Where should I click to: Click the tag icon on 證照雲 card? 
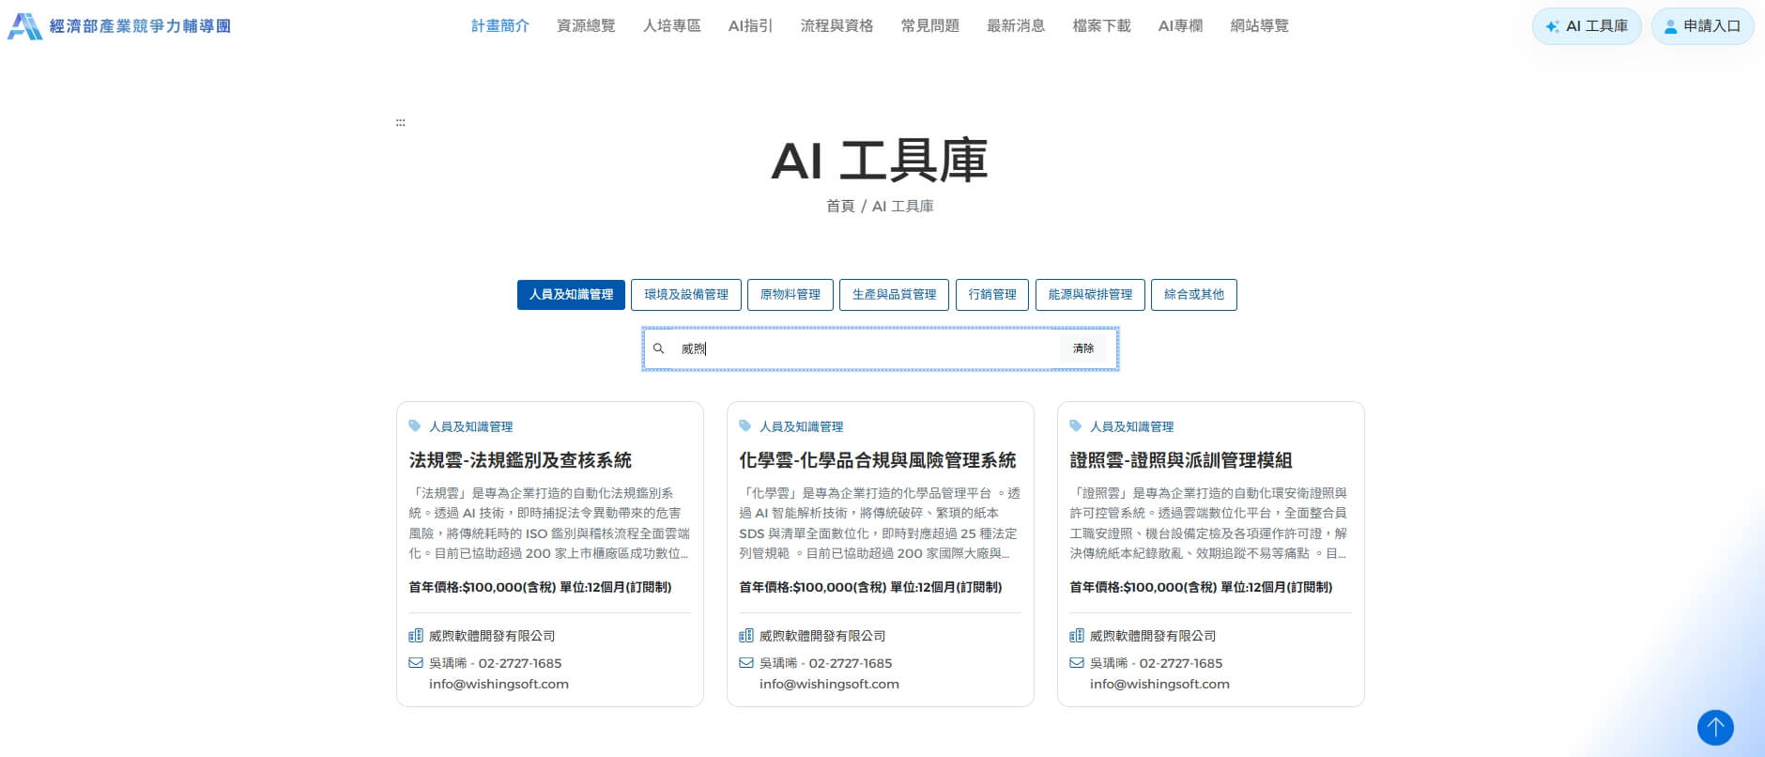(x=1076, y=426)
